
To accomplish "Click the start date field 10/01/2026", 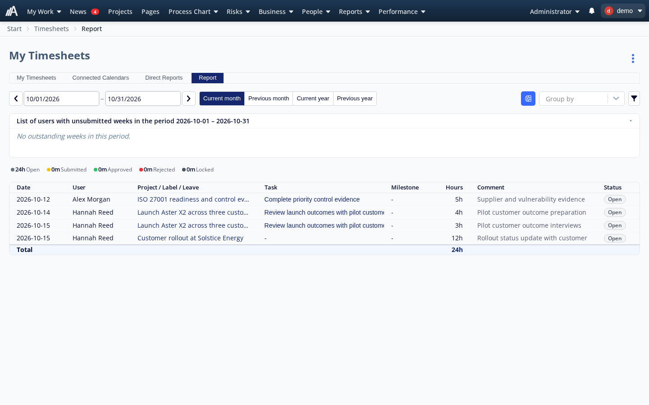I will (61, 99).
